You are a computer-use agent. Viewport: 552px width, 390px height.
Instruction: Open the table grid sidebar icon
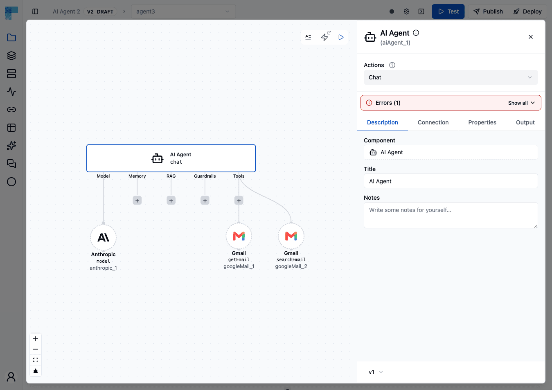[x=11, y=128]
